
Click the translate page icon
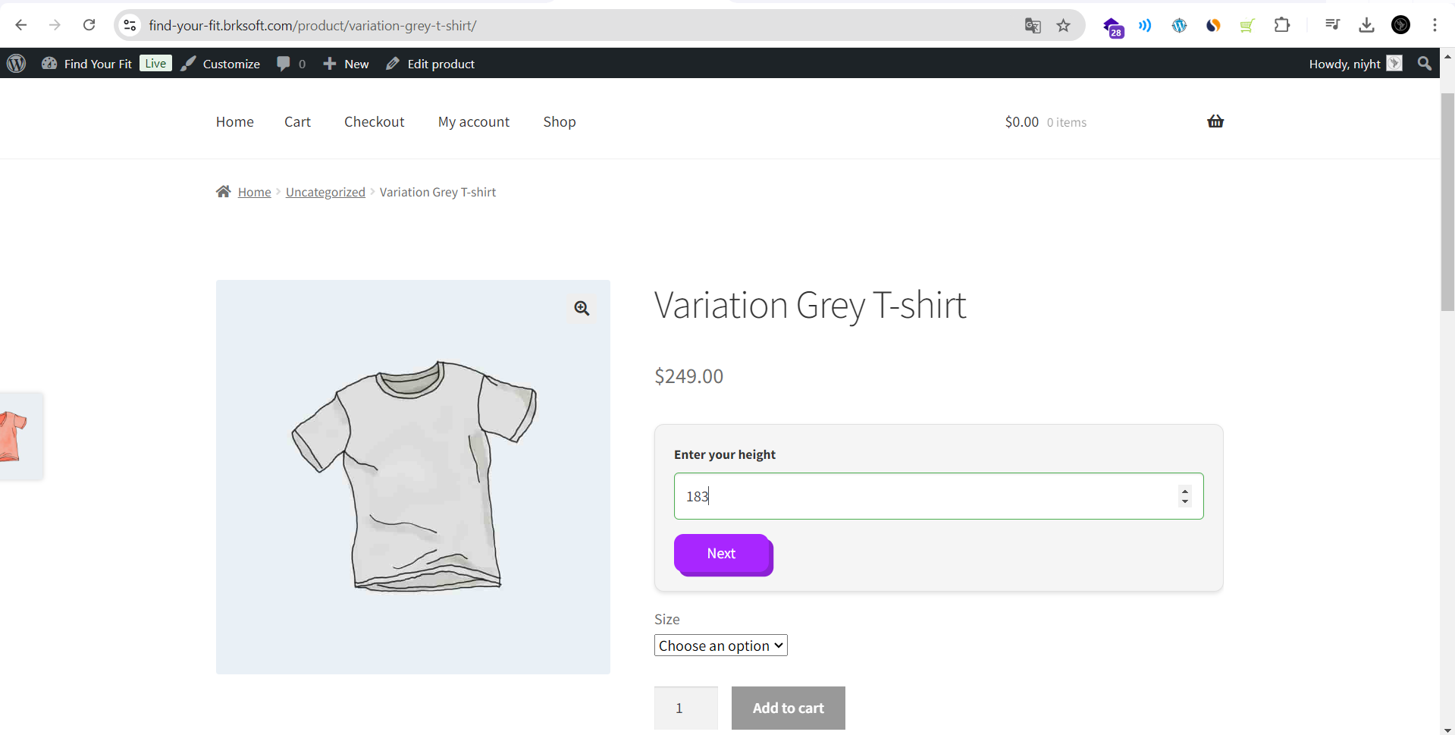click(1032, 26)
